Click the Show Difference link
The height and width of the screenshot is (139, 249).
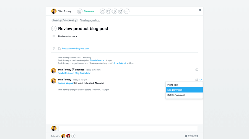tap(97, 61)
